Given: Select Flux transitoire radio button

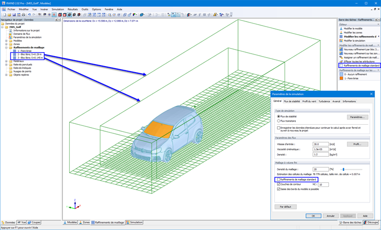Looking at the screenshot, I should point(278,121).
